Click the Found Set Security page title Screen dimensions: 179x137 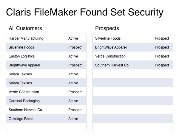(x=85, y=12)
